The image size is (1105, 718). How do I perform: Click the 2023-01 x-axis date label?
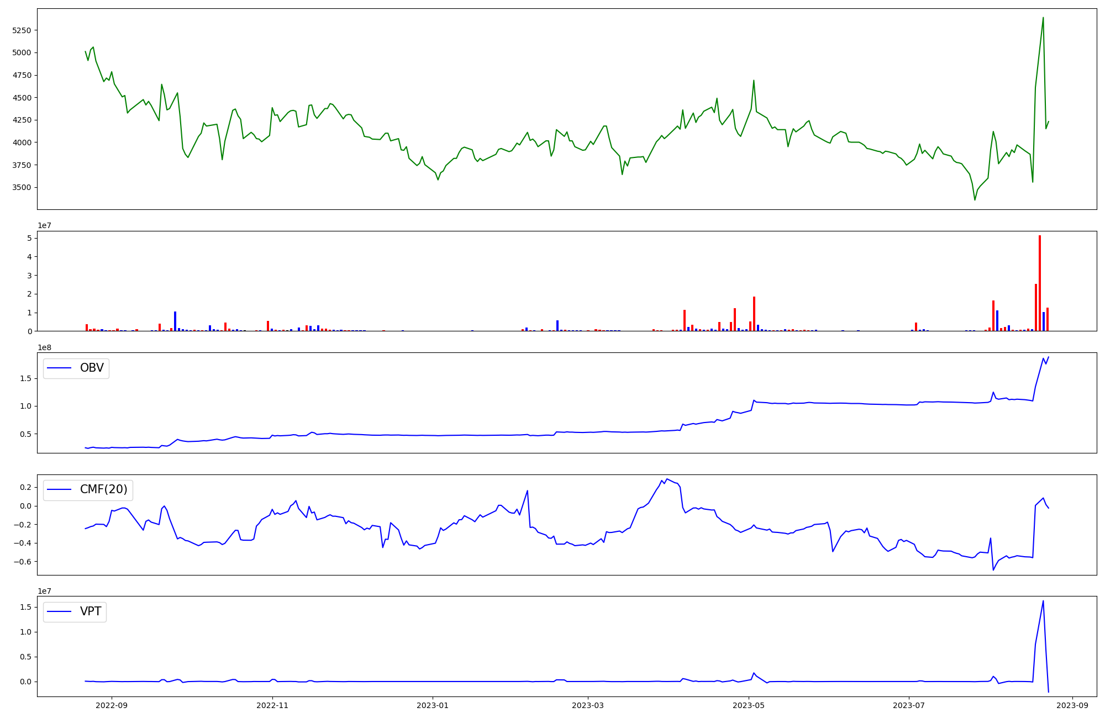(x=433, y=705)
